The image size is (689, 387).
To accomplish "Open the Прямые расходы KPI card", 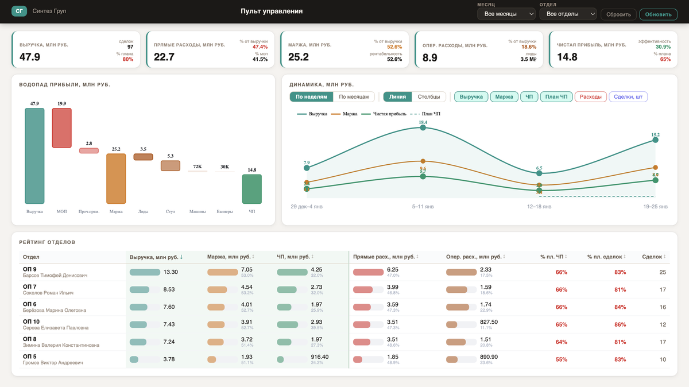I will [x=210, y=49].
